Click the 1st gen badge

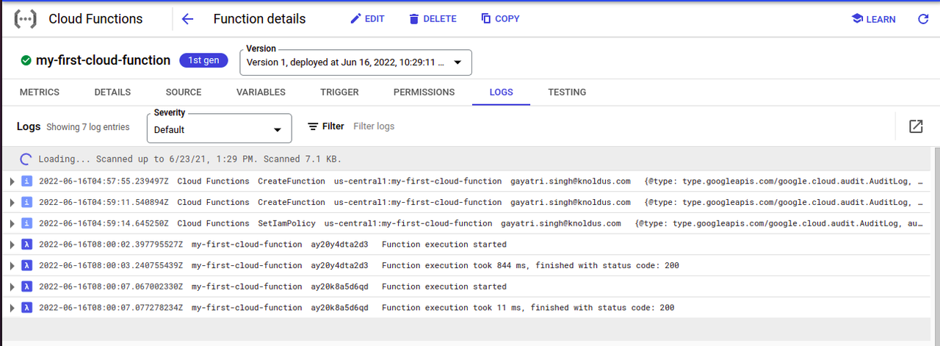click(203, 60)
